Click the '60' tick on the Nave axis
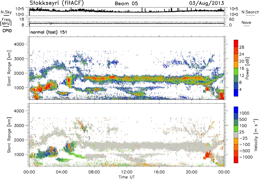The image size is (259, 179). (x=231, y=19)
